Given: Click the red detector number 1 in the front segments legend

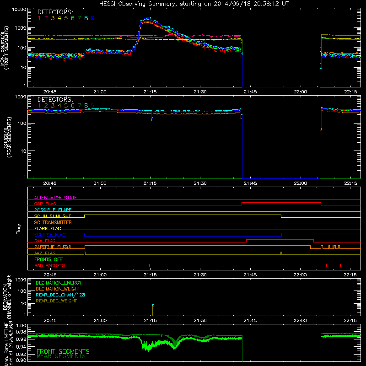Looking at the screenshot, I should pos(39,18).
